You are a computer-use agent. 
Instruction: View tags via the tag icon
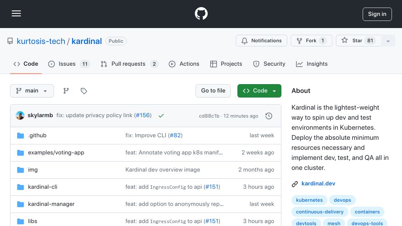[84, 91]
